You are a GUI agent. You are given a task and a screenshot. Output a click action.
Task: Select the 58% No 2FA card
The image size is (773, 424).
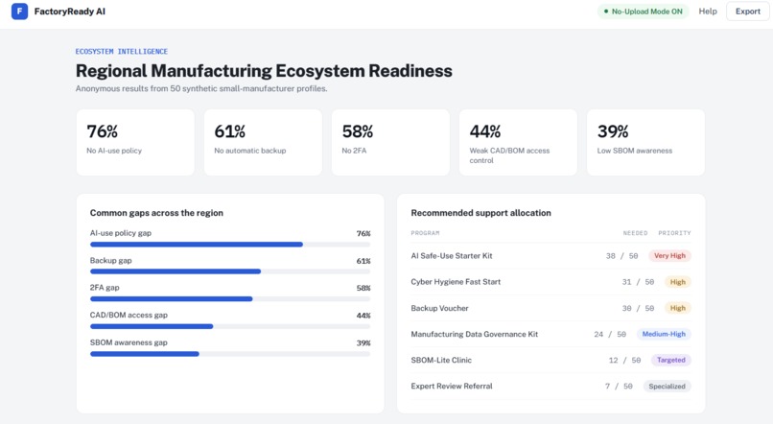pos(390,143)
